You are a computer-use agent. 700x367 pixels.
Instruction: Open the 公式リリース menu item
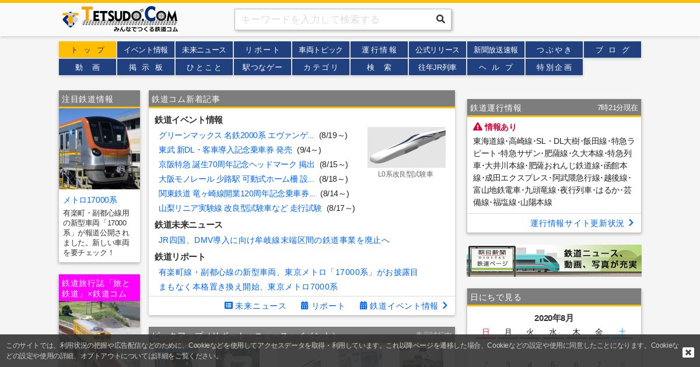437,50
